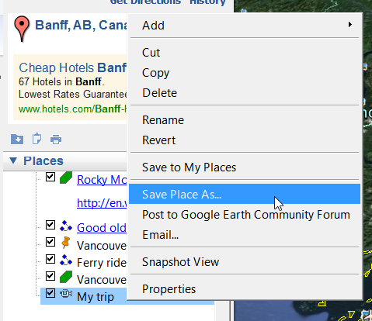The image size is (372, 321).
Task: Click the Good old place link
Action: [x=102, y=228]
